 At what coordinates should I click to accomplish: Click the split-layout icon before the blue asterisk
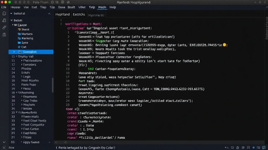coord(248,148)
